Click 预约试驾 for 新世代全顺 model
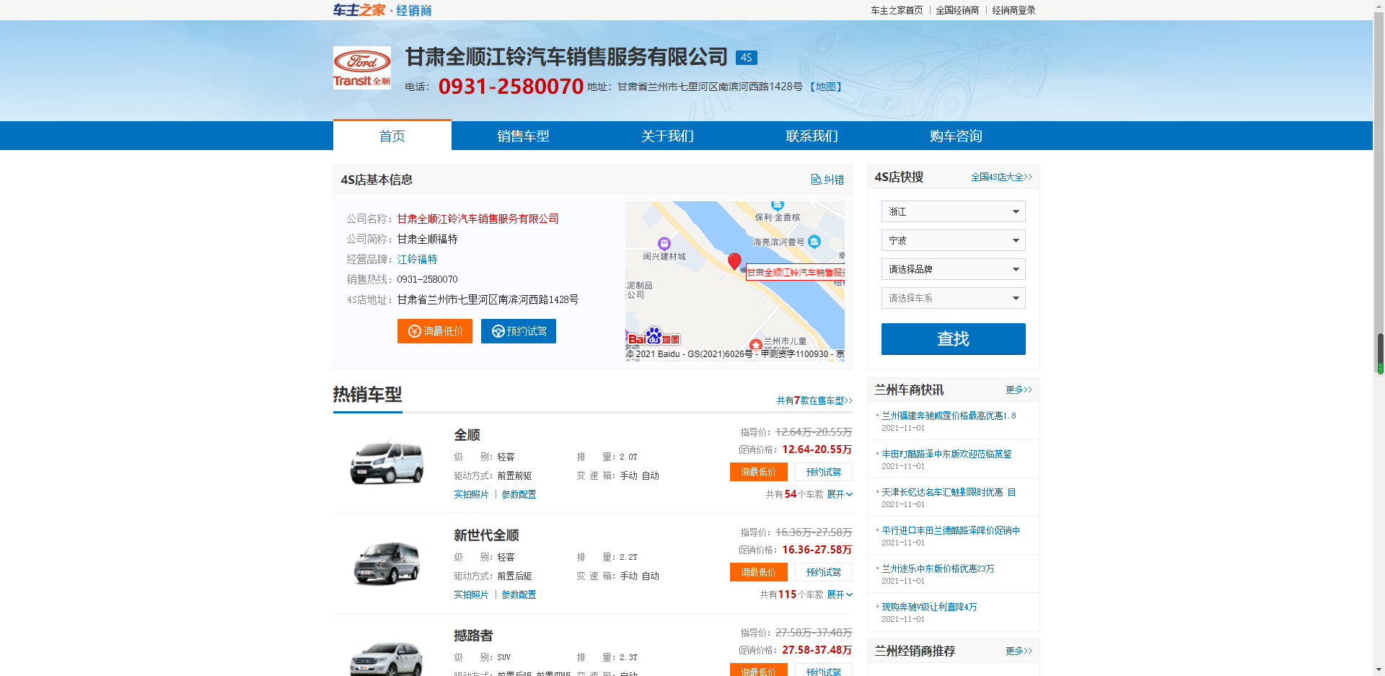 tap(824, 572)
